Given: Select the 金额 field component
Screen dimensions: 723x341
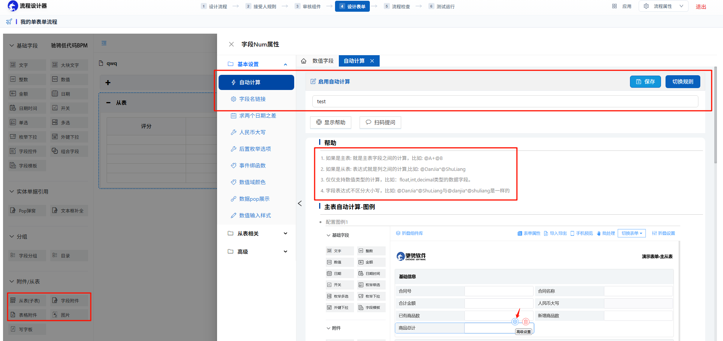Looking at the screenshot, I should [x=27, y=94].
